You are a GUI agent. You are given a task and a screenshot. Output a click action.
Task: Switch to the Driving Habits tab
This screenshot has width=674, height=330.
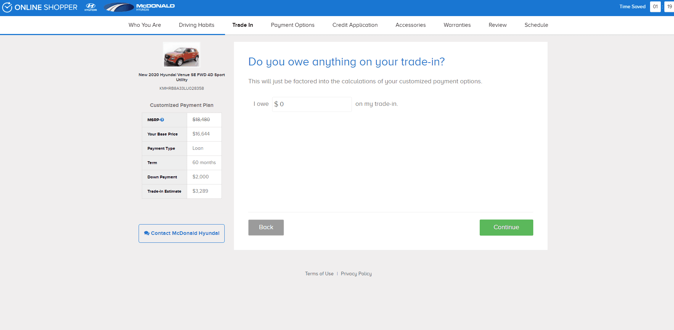[196, 25]
